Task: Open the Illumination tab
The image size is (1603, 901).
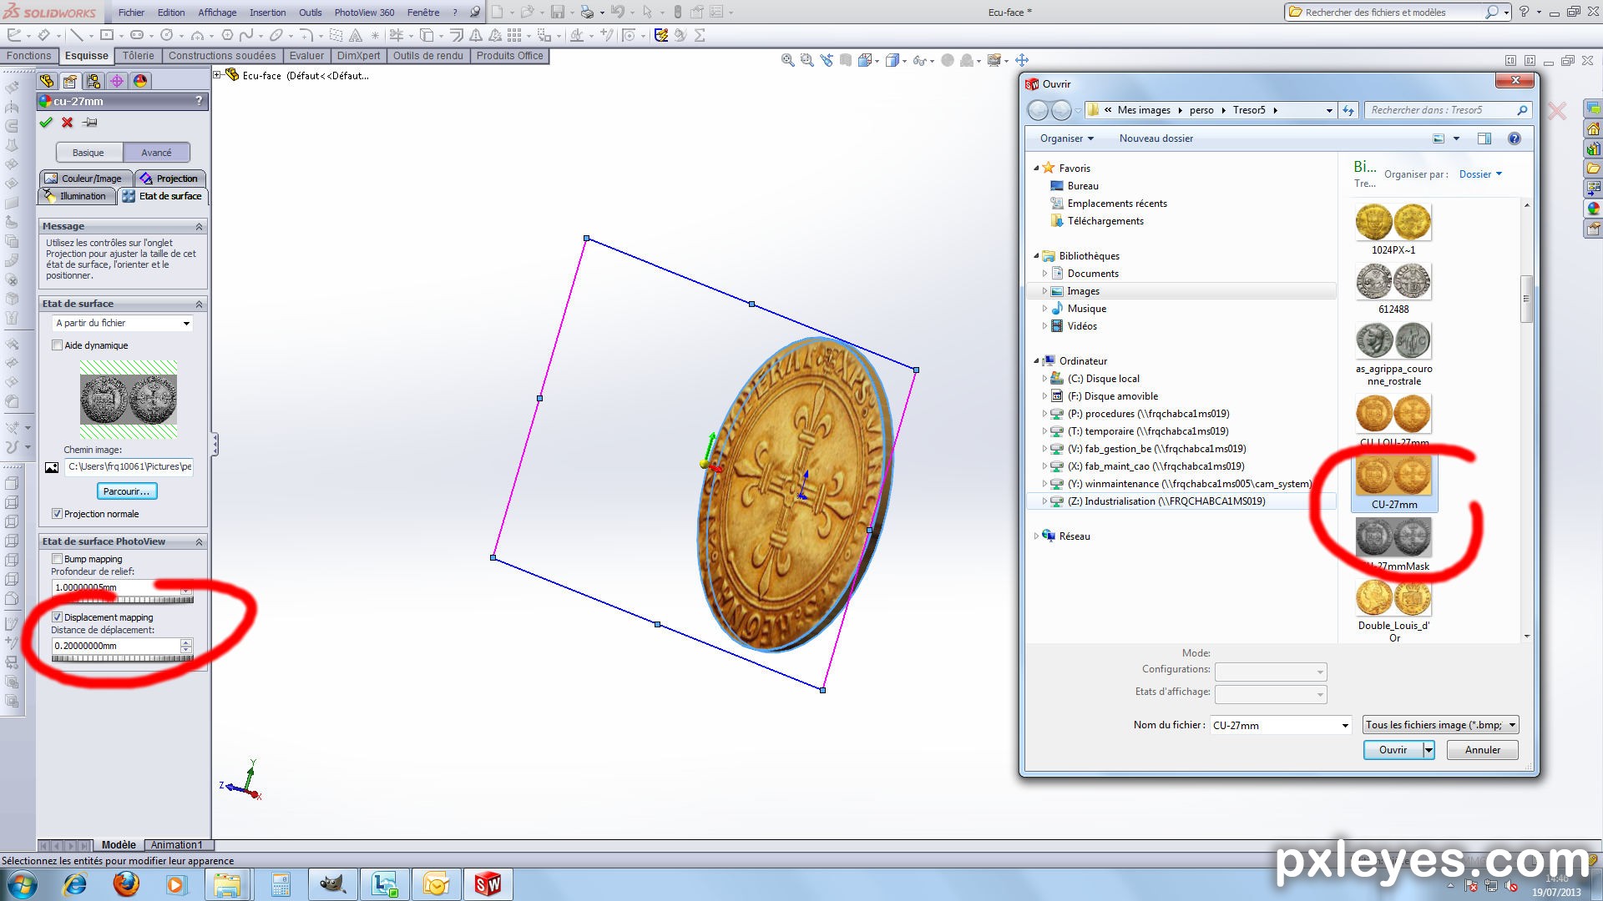Action: 76,196
